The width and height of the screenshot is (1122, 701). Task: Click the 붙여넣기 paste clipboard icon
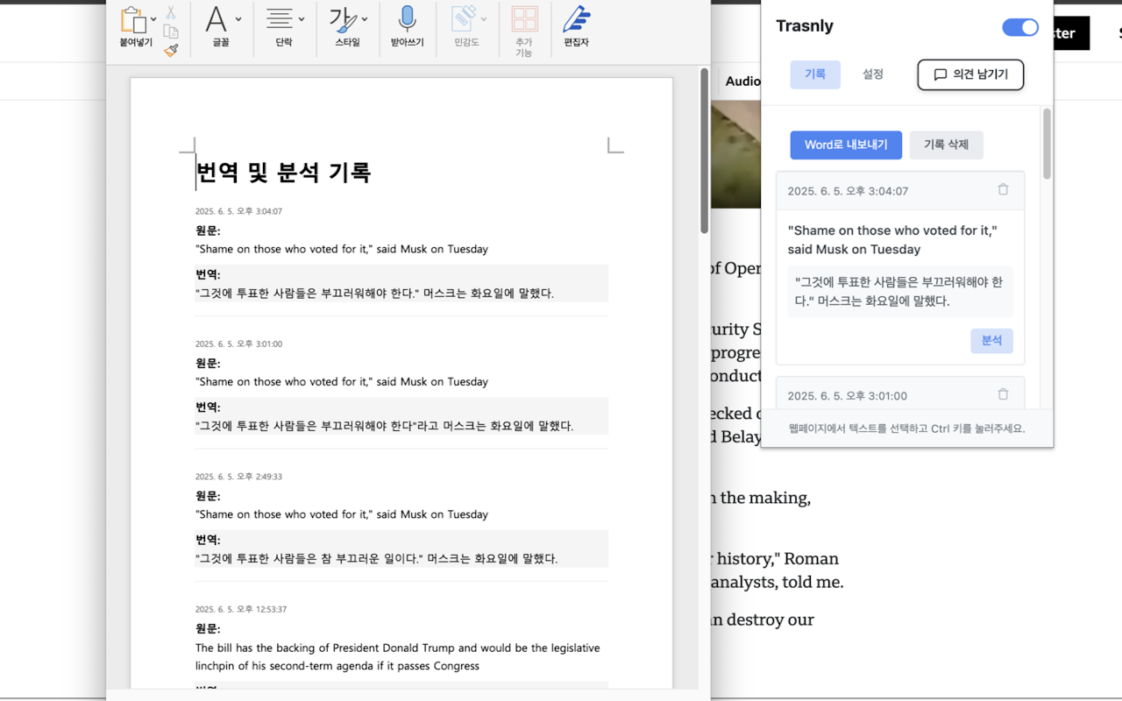pyautogui.click(x=133, y=19)
